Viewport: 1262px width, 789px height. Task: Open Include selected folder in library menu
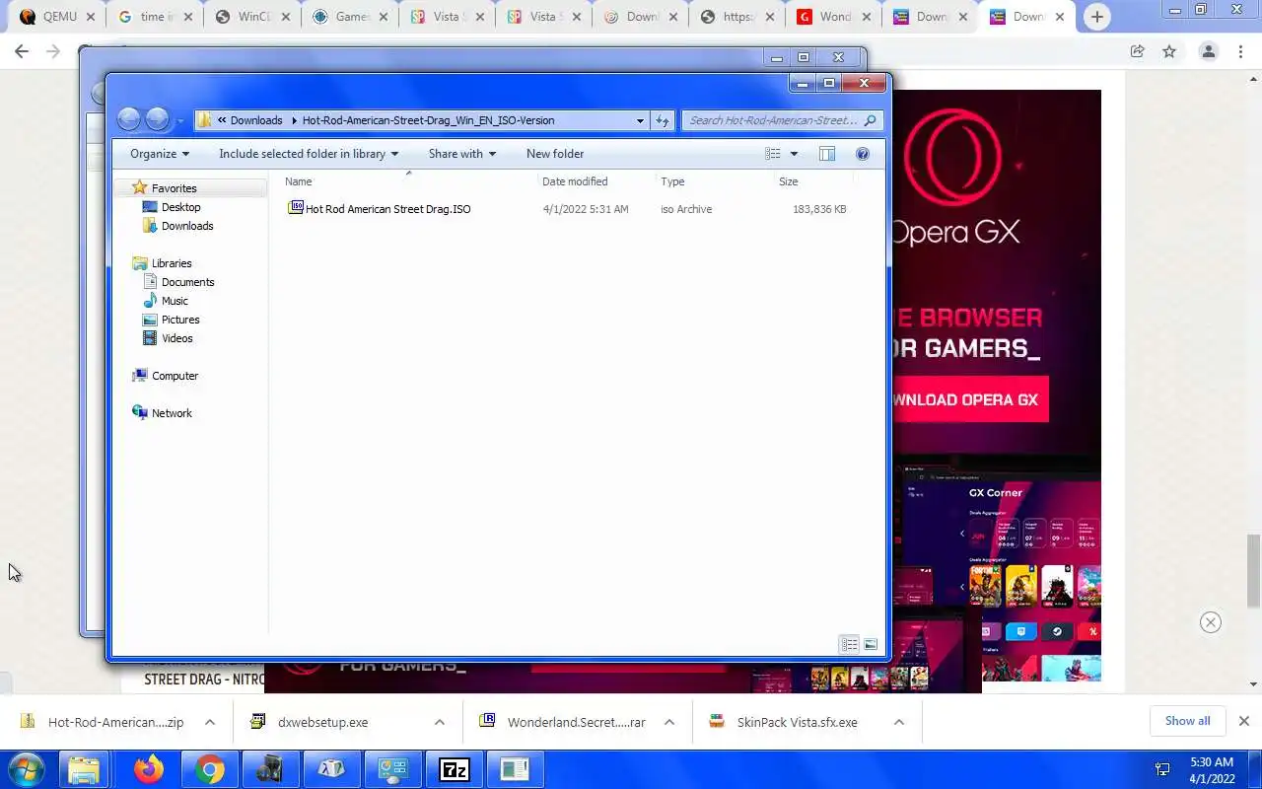[309, 154]
